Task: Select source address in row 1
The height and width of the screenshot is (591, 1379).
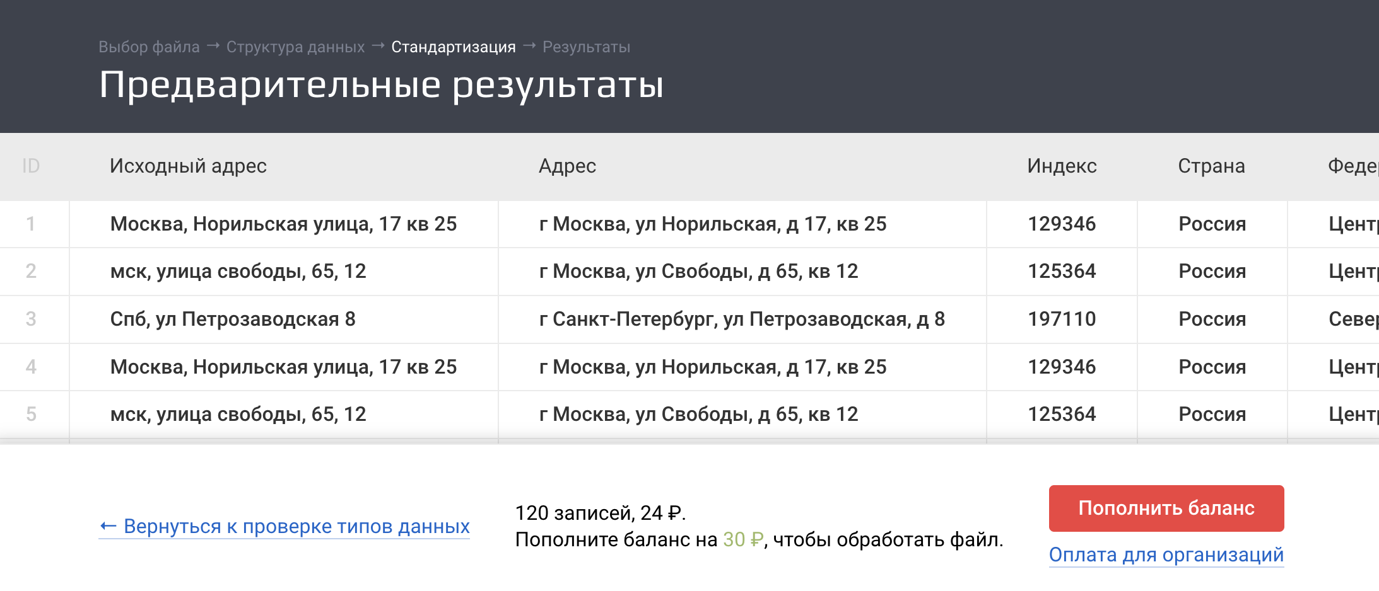Action: click(x=283, y=224)
